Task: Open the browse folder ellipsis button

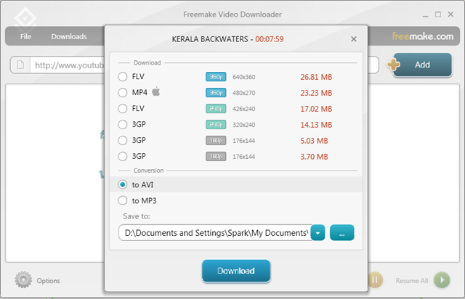Action: pyautogui.click(x=342, y=233)
